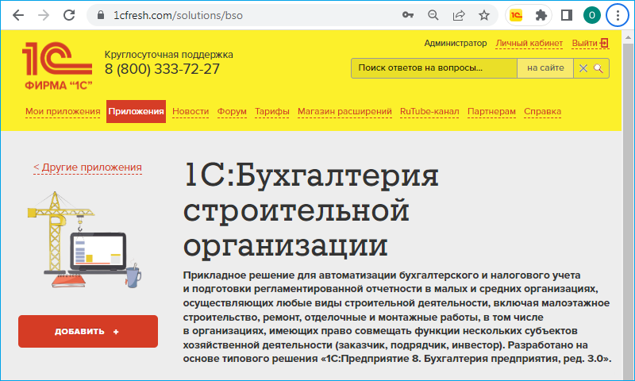Focus the 'Поиск ответов на вопросы' field

pos(434,68)
